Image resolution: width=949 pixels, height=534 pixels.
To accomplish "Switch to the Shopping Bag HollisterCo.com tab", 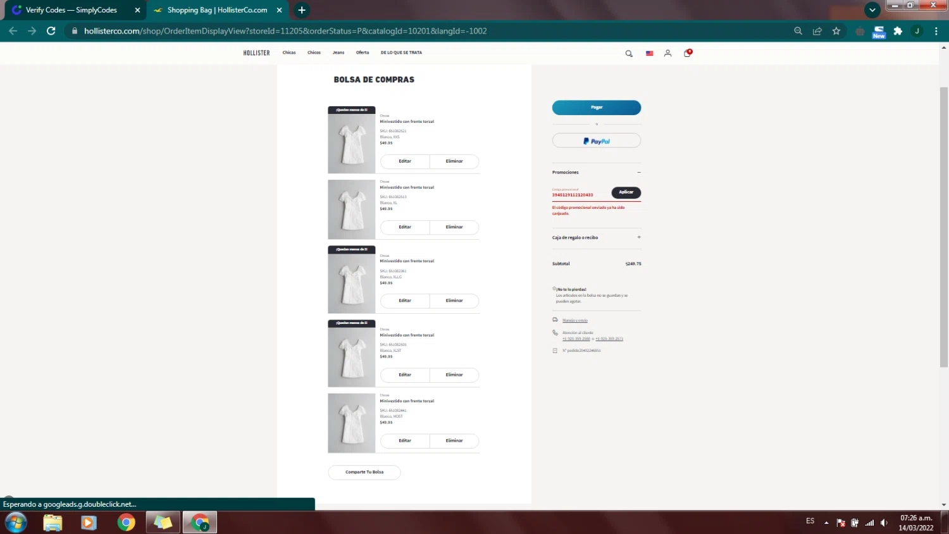I will tap(217, 10).
